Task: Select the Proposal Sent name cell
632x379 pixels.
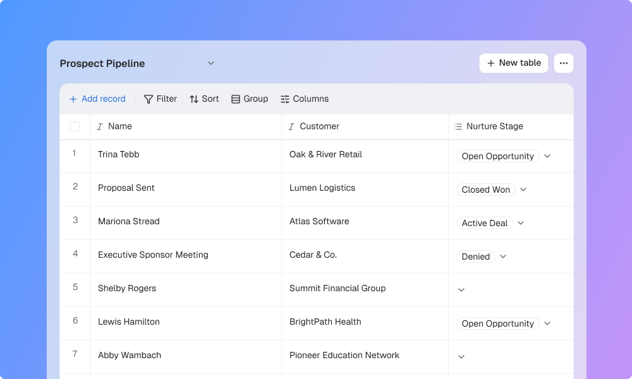Action: click(186, 189)
